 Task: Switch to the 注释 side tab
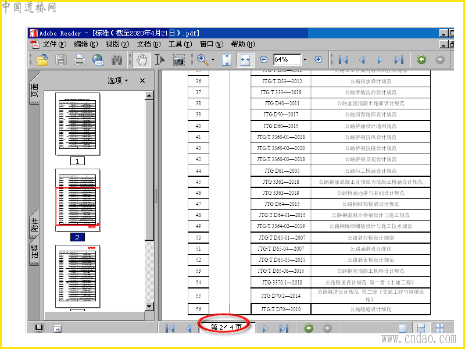coord(35,251)
